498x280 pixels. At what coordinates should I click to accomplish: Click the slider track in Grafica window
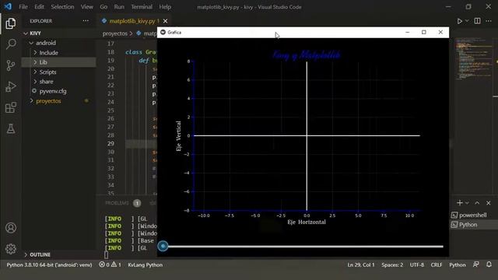tap(303, 247)
